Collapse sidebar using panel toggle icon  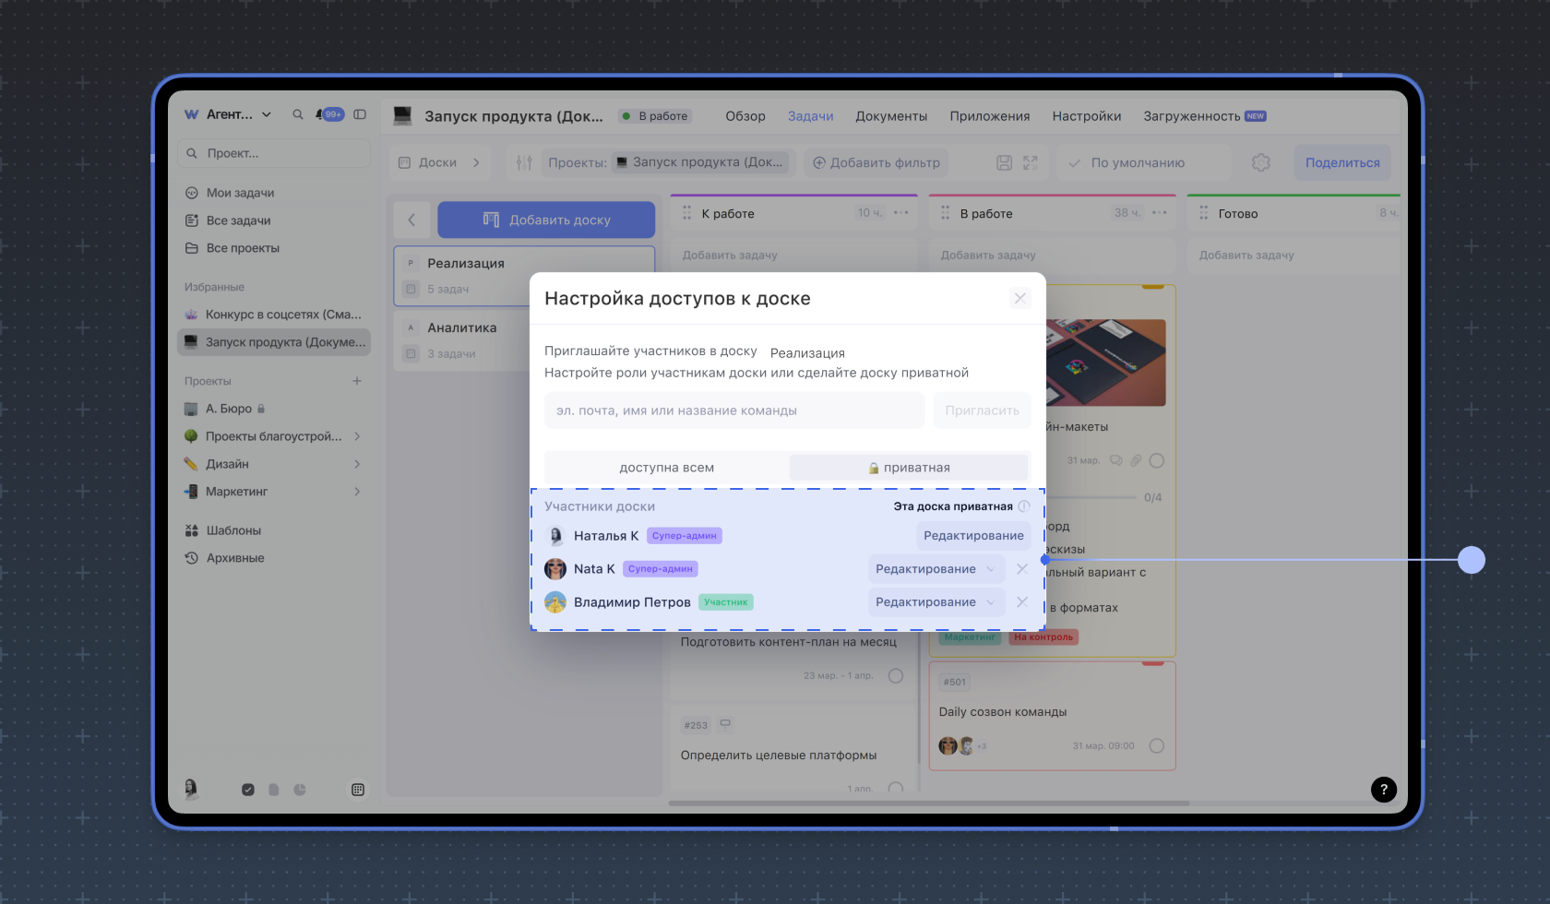coord(360,114)
